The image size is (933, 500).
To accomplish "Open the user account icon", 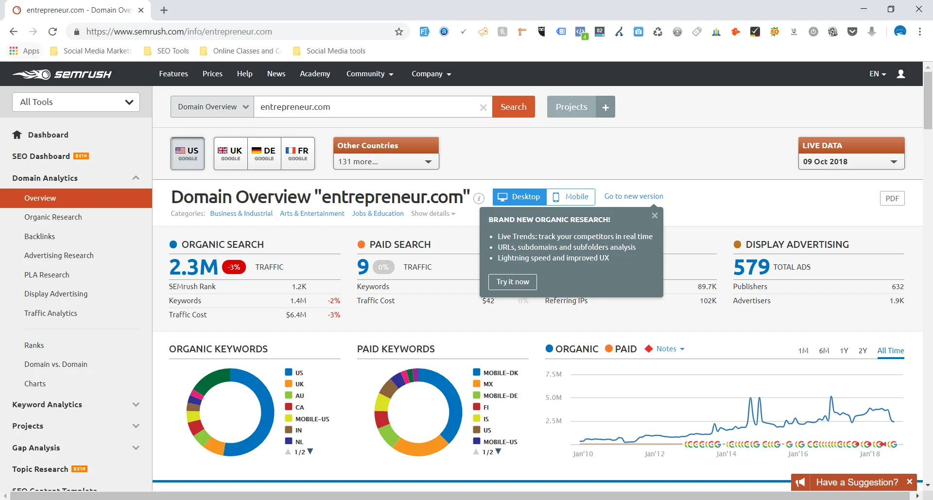I will tap(900, 73).
